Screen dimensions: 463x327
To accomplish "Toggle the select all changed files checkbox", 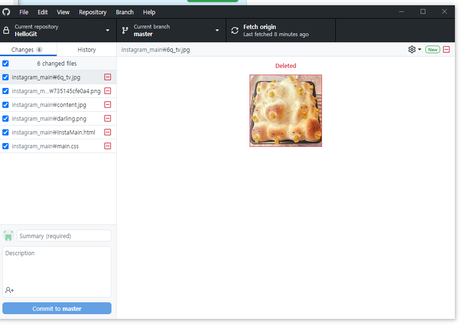I will [6, 63].
